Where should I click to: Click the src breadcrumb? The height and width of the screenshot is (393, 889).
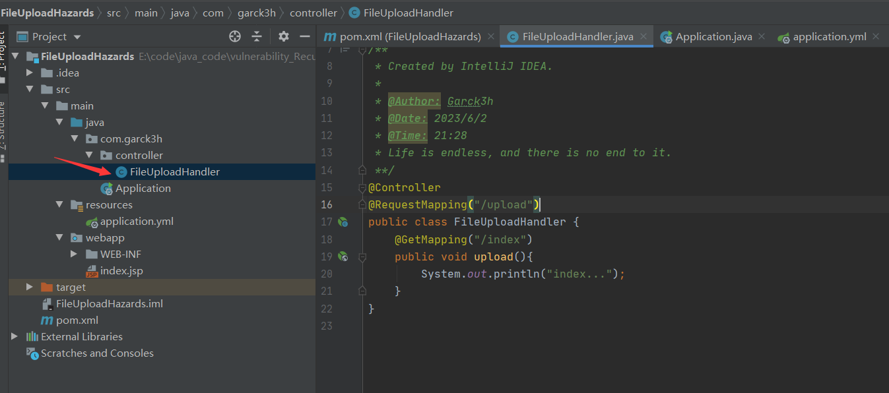tap(114, 13)
